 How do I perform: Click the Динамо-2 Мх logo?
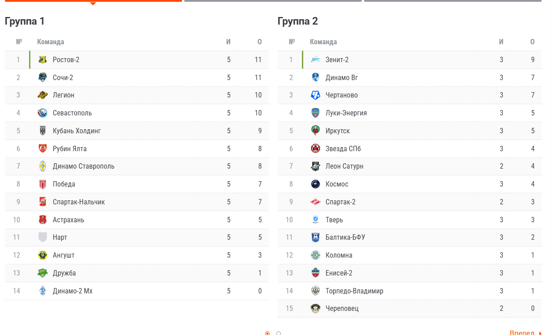42,291
